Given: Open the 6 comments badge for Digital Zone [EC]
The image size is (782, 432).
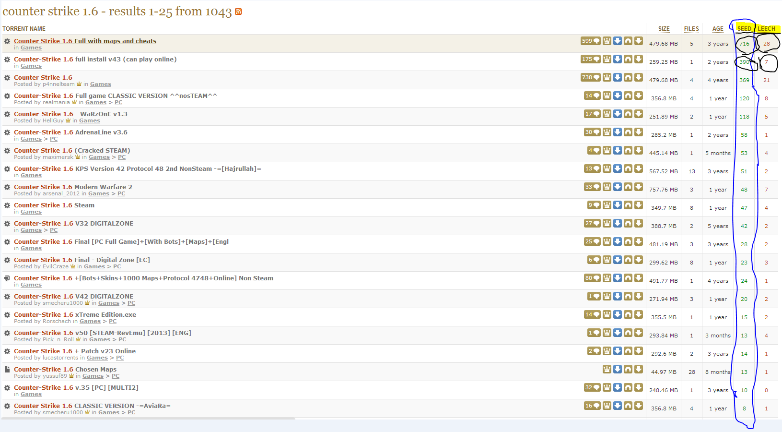Looking at the screenshot, I should [594, 260].
